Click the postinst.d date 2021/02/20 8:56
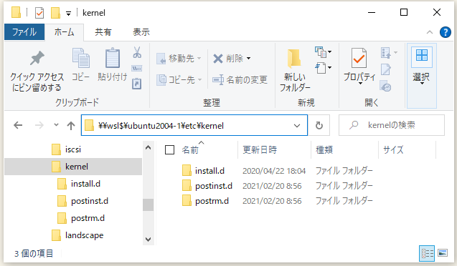This screenshot has width=457, height=266. [272, 186]
